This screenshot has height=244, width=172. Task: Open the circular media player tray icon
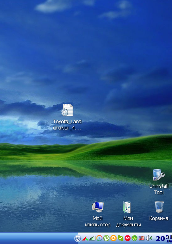99,238
